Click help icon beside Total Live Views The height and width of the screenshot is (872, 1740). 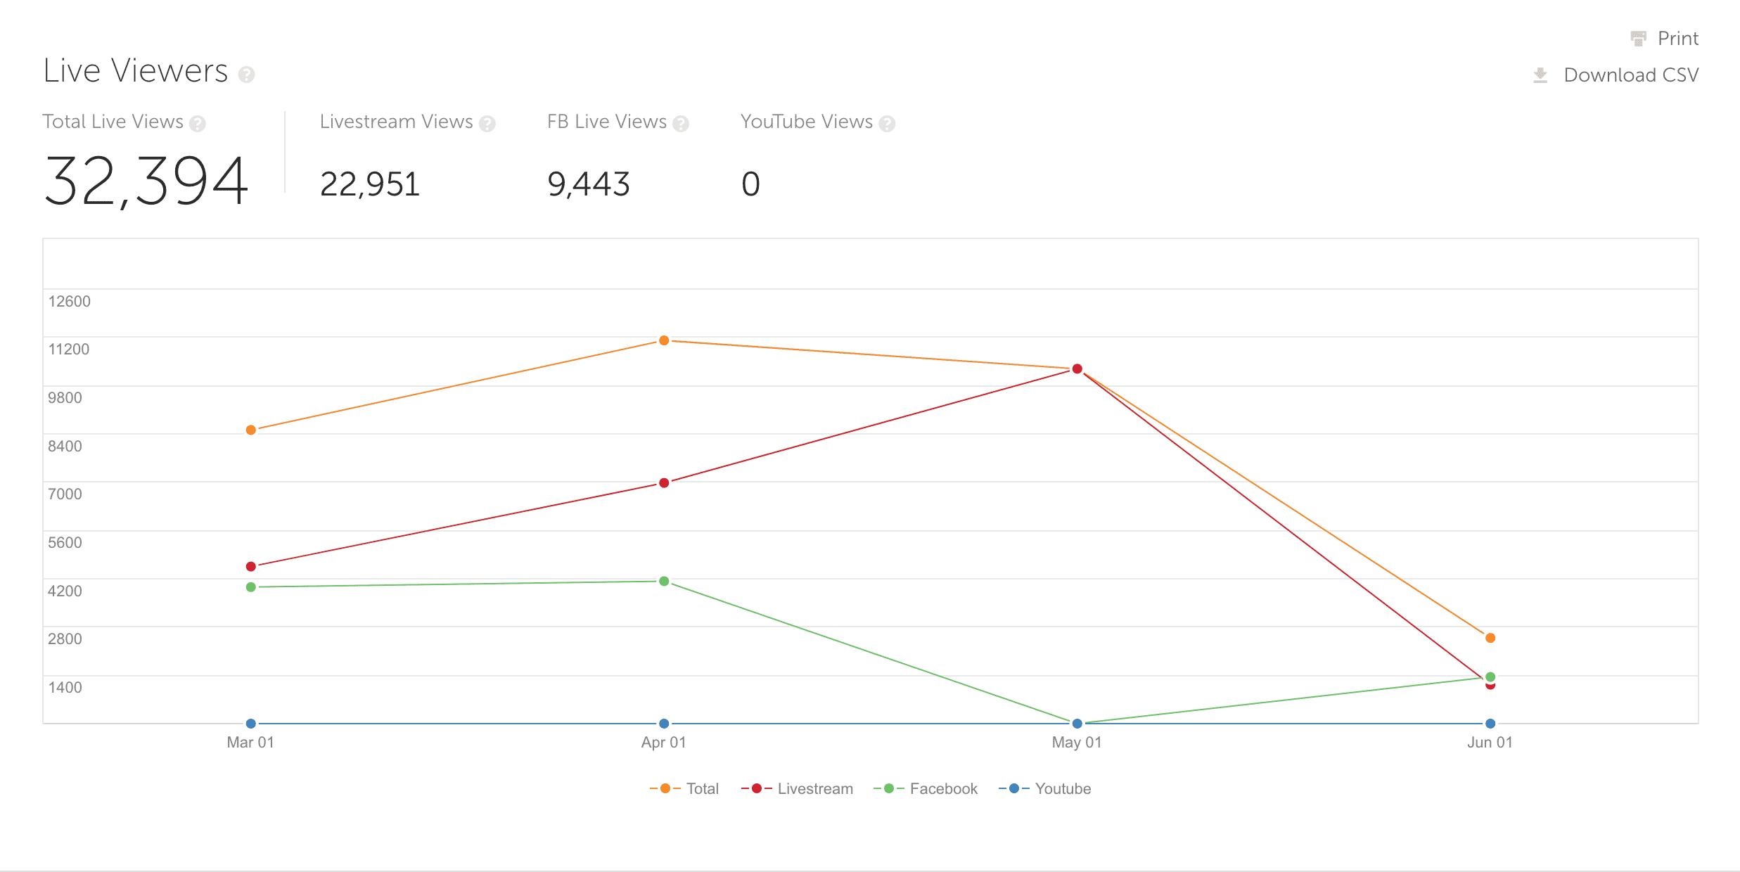(198, 124)
